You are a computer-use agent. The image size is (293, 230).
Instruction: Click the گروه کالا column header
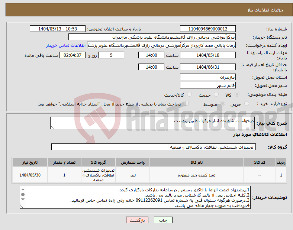pyautogui.click(x=98, y=162)
